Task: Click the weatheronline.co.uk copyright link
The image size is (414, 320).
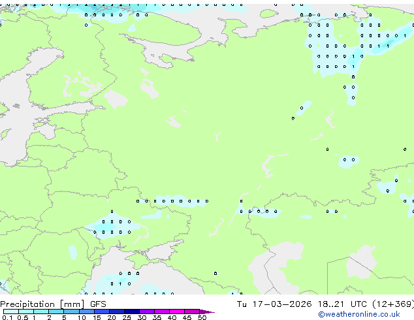Action: (x=358, y=314)
